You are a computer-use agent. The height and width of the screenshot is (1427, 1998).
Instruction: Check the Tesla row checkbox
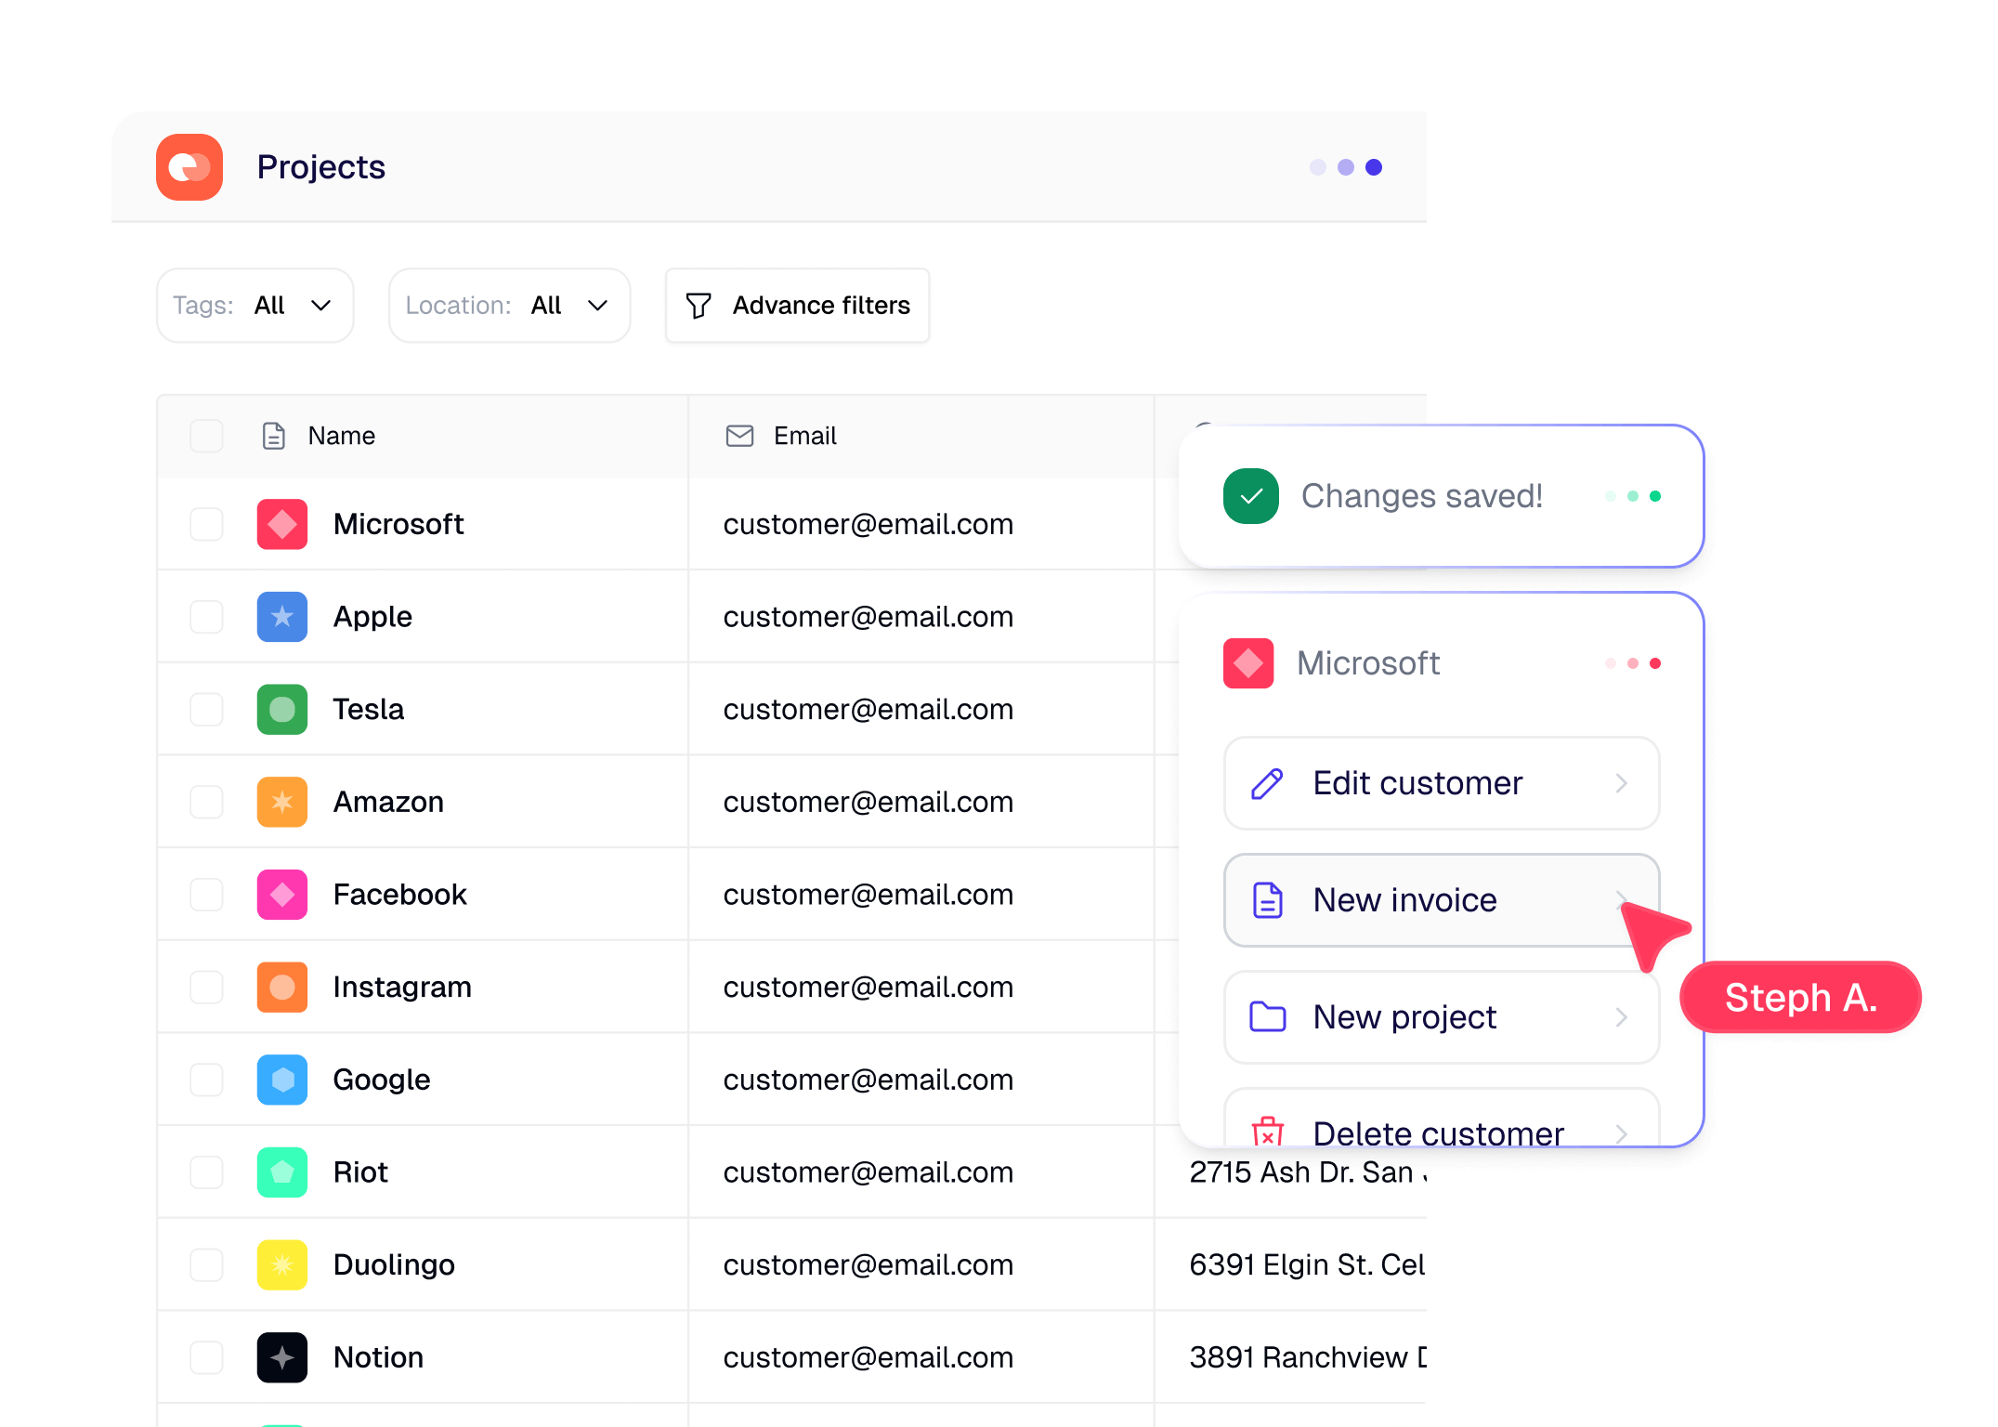point(206,710)
